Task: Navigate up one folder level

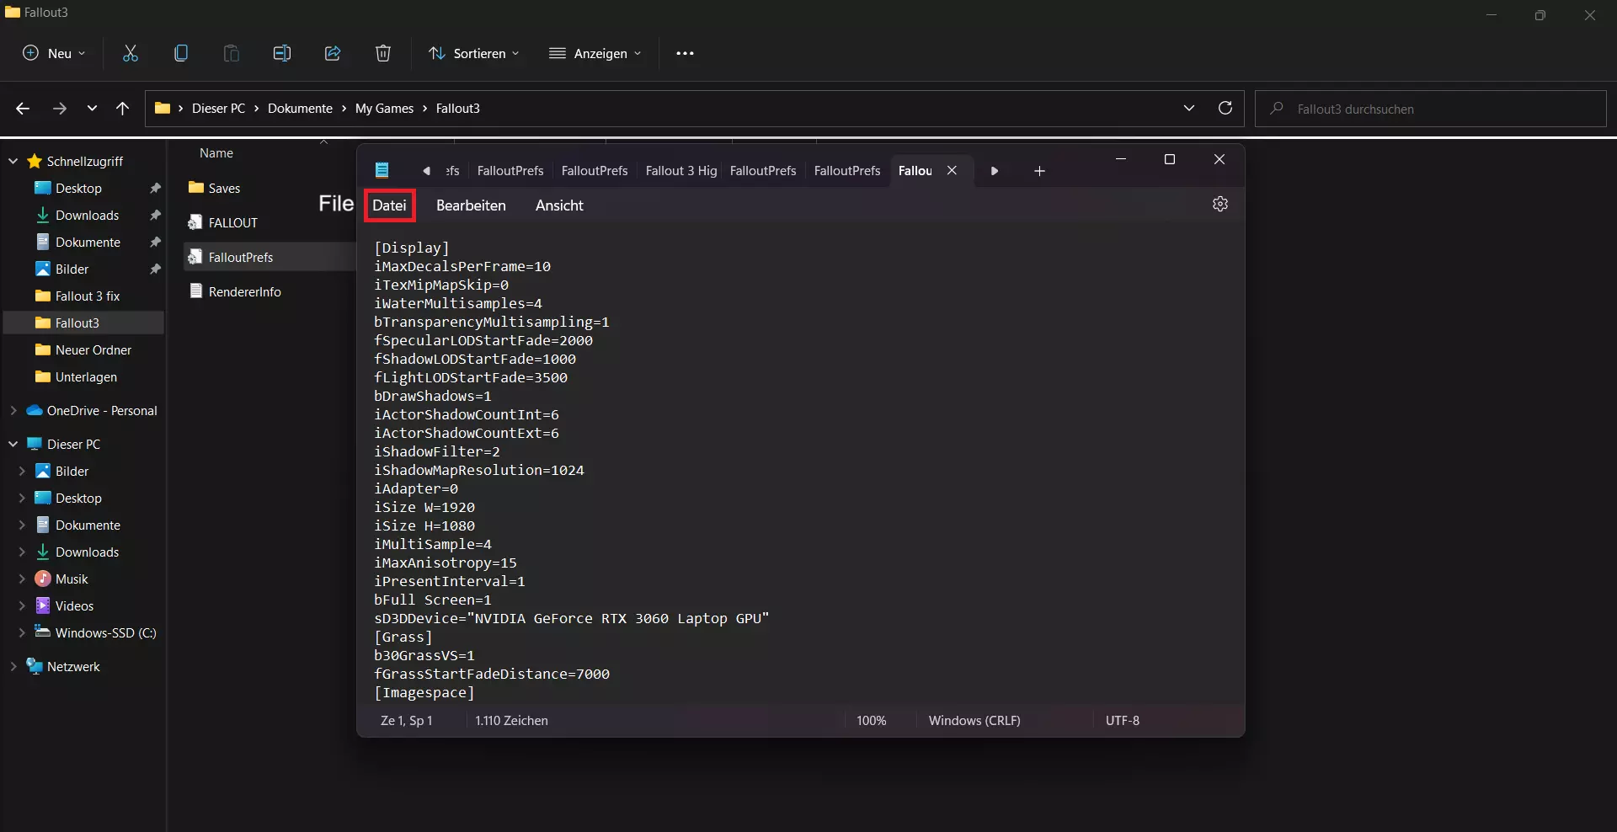Action: click(x=123, y=109)
